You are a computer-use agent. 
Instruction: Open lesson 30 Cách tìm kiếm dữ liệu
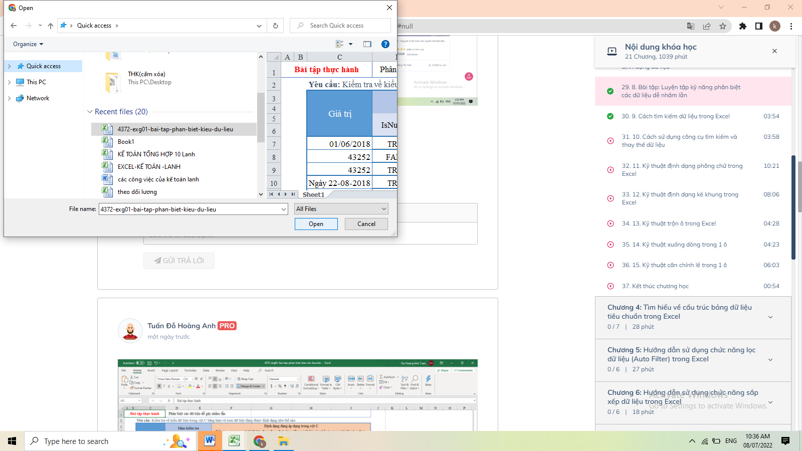693,116
